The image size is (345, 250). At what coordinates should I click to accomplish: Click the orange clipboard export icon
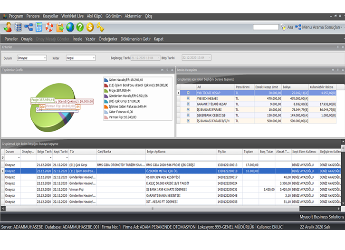[x=60, y=27]
